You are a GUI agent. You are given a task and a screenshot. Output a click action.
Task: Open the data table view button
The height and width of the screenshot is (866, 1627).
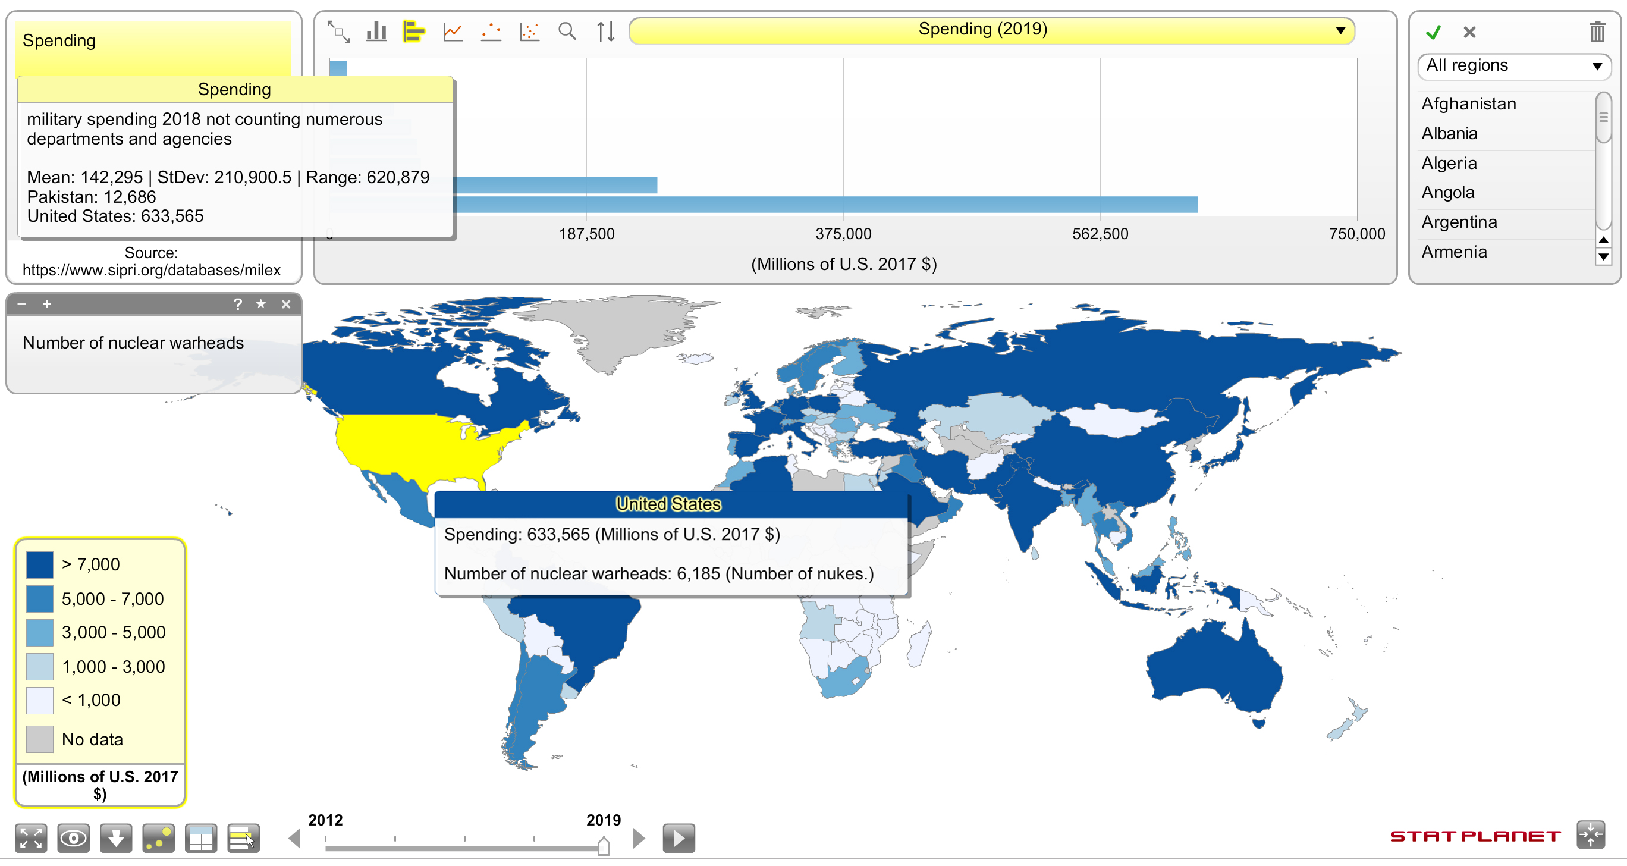201,838
